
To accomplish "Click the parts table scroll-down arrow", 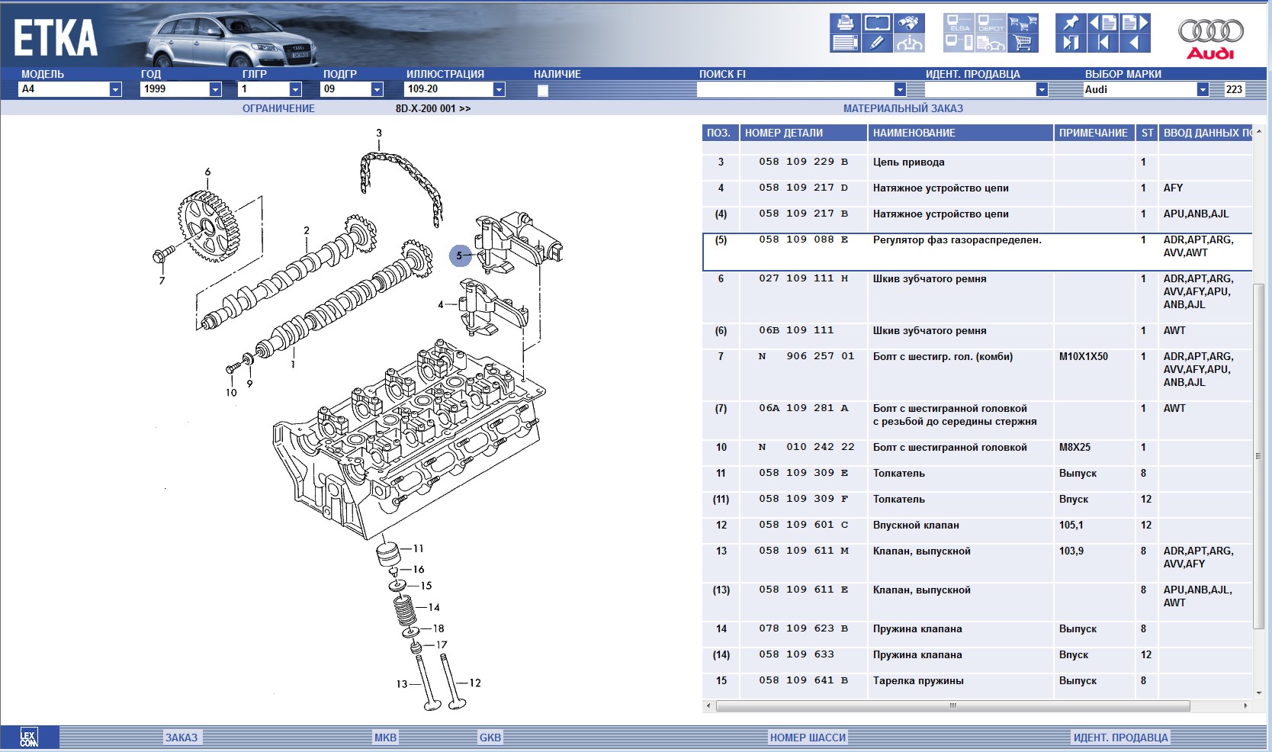I will pyautogui.click(x=1258, y=693).
